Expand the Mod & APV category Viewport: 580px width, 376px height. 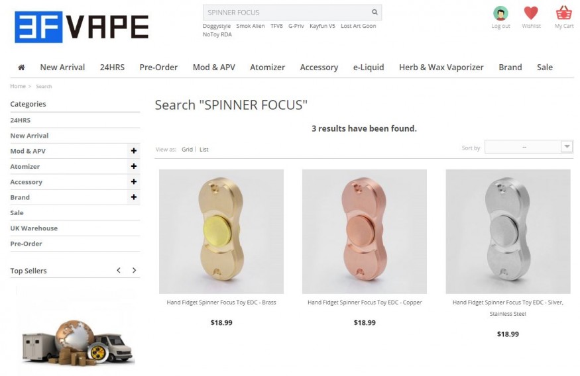(133, 151)
